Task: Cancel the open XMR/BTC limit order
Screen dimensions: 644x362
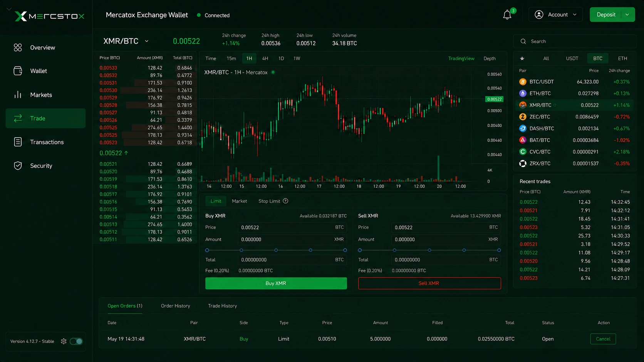Action: tap(603, 339)
